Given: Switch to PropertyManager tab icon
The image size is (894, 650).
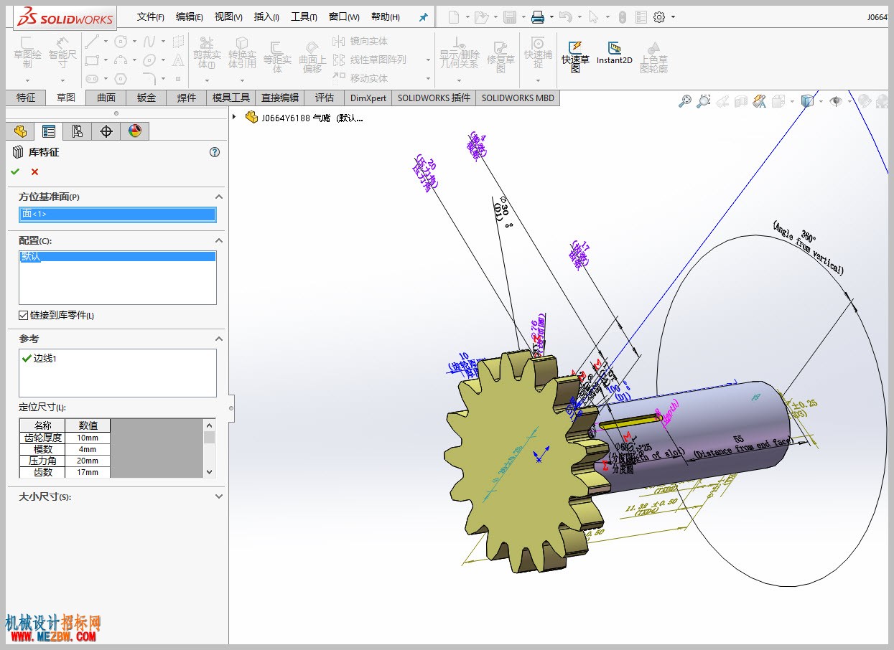Looking at the screenshot, I should tap(49, 131).
